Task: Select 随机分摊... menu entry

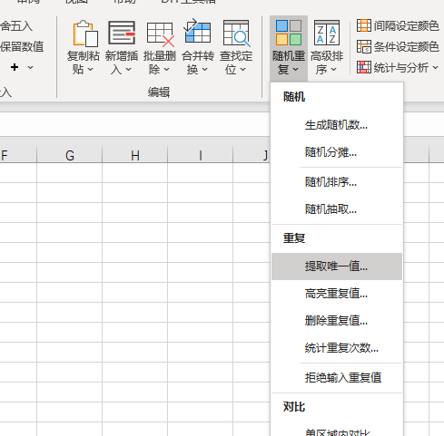Action: pyautogui.click(x=337, y=152)
